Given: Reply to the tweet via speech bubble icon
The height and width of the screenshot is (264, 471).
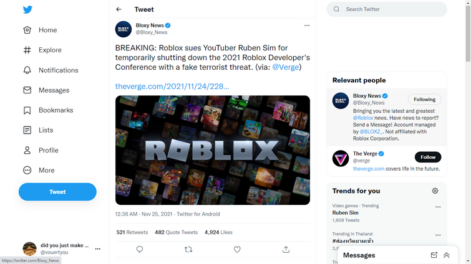Looking at the screenshot, I should pos(140,249).
